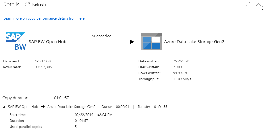
Task: Click the Throughput value 11.09 MB/s
Action: click(x=182, y=79)
